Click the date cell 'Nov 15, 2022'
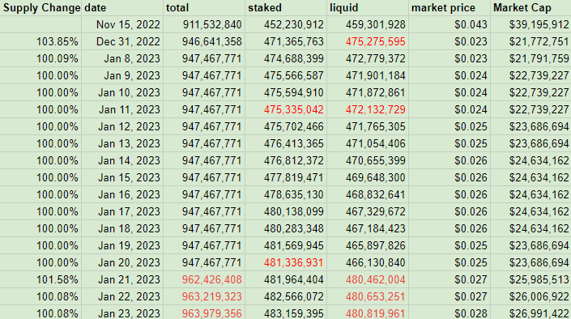Viewport: 571px width, 319px height. point(122,24)
